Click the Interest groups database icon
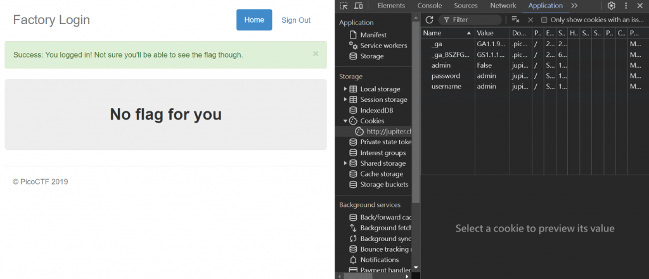The width and height of the screenshot is (649, 279). coord(353,153)
